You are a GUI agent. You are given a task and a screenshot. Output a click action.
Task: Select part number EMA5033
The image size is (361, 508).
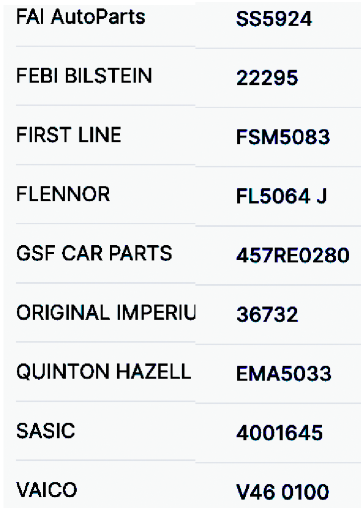[x=284, y=374]
